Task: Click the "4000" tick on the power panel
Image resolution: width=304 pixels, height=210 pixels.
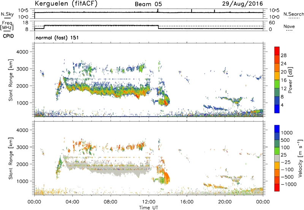Action: pos(22,52)
